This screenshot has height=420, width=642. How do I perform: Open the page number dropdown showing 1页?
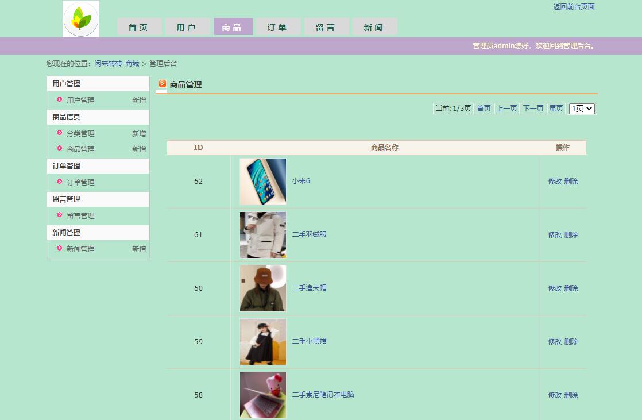click(x=581, y=109)
